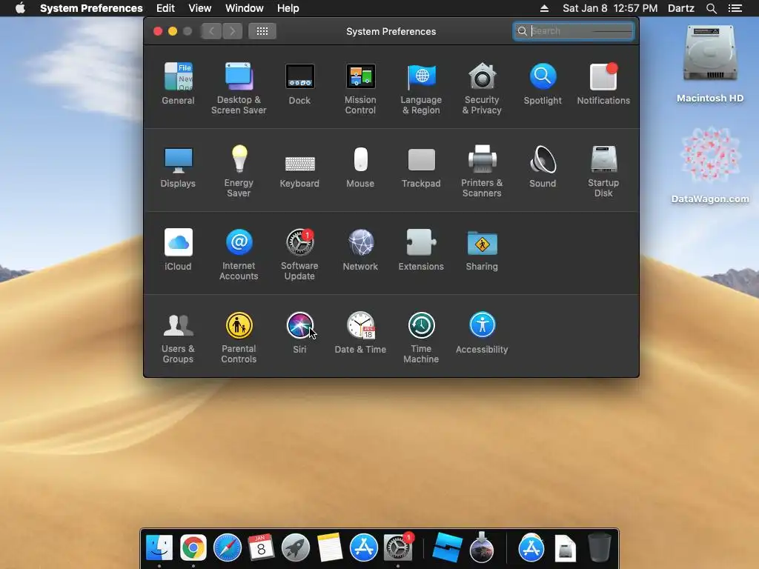The image size is (759, 569).
Task: Click the Dartz user name in menu bar
Action: click(x=681, y=8)
